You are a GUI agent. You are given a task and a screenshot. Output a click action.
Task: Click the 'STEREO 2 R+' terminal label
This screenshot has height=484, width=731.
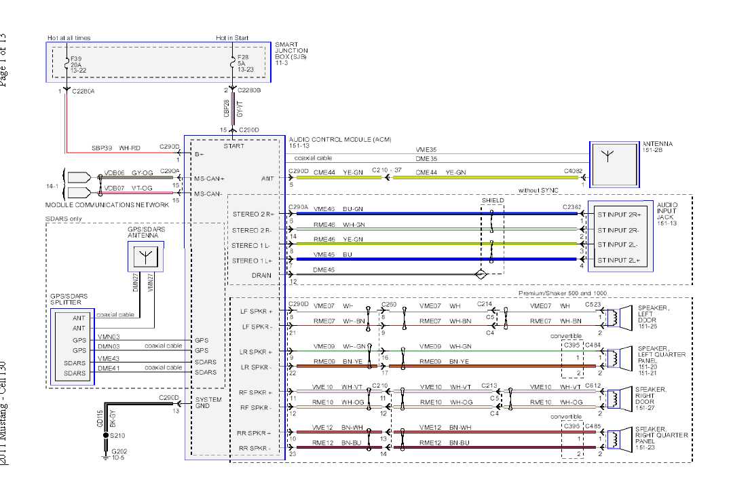tap(254, 214)
